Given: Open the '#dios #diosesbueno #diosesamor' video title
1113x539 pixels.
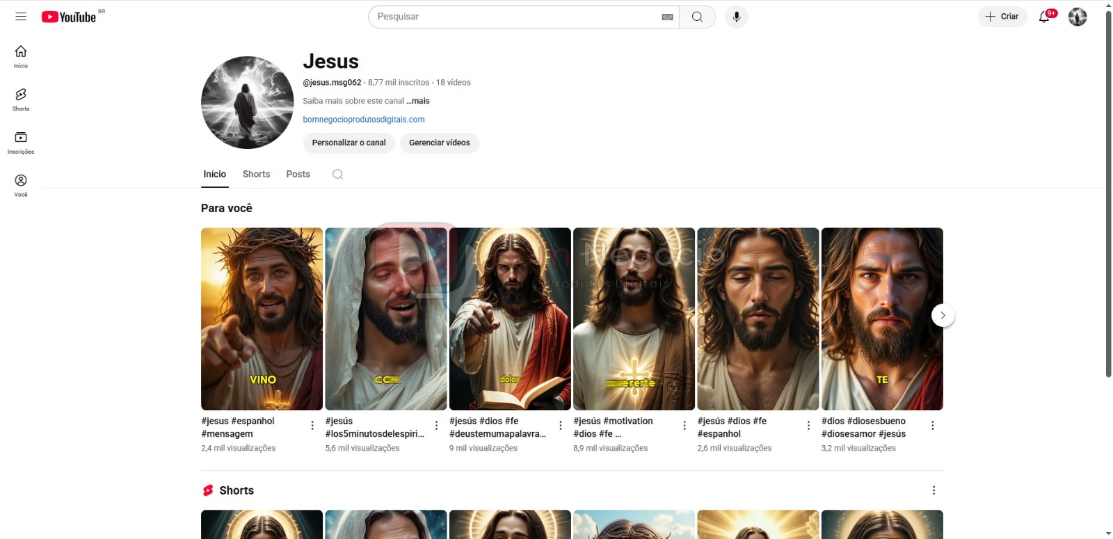Looking at the screenshot, I should [863, 427].
